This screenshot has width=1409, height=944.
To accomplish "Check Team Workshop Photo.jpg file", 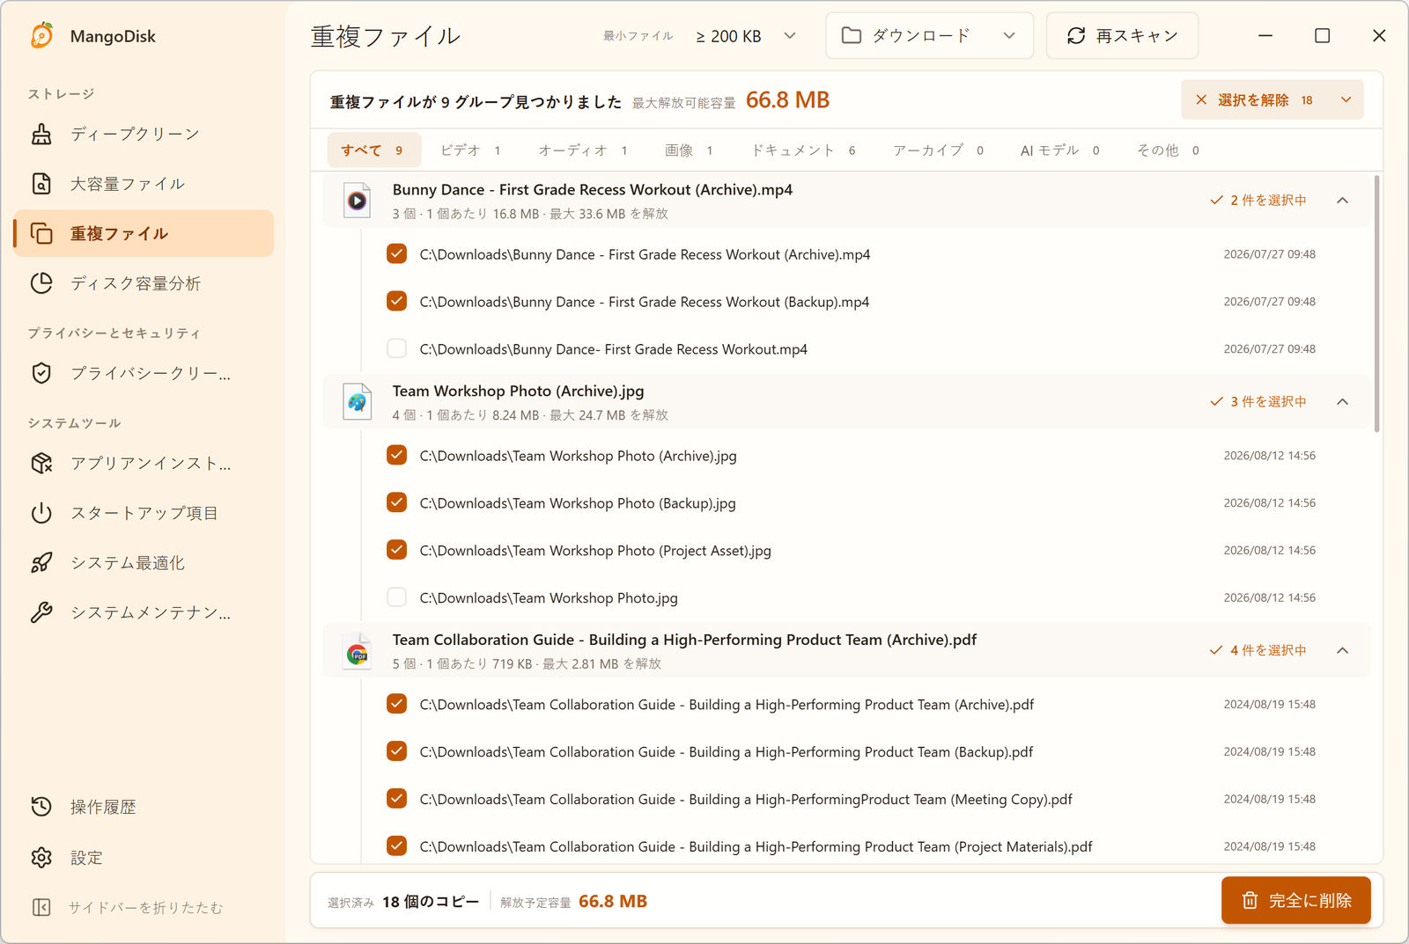I will [x=397, y=597].
